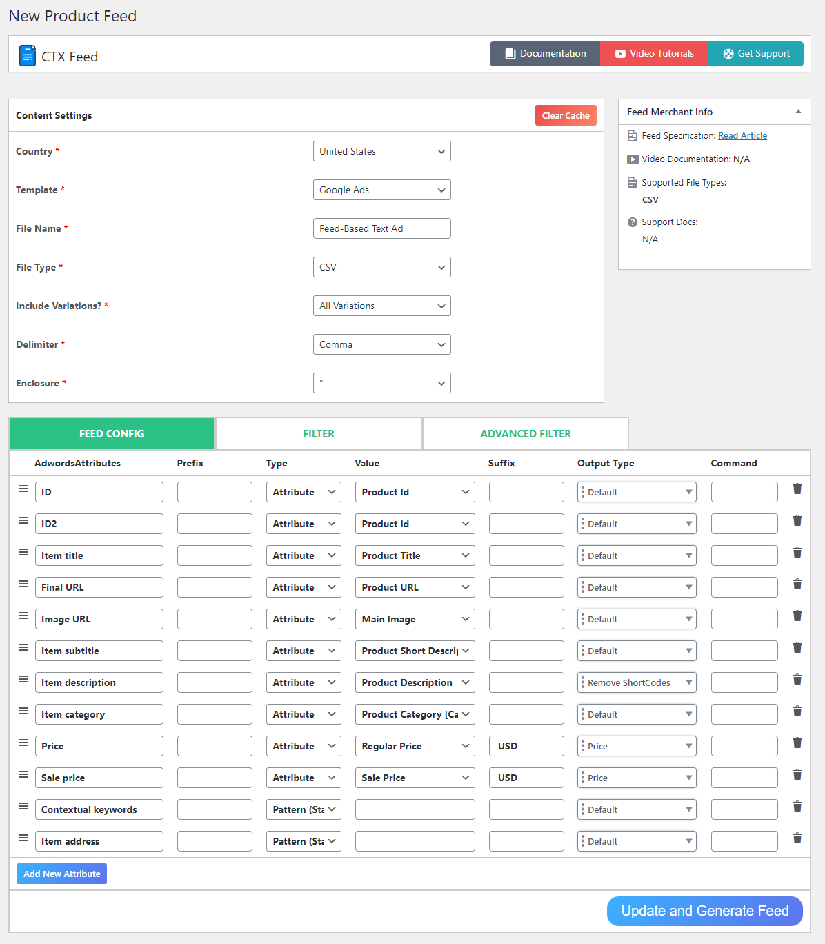Delete the Item address row
The width and height of the screenshot is (825, 944).
(x=797, y=838)
